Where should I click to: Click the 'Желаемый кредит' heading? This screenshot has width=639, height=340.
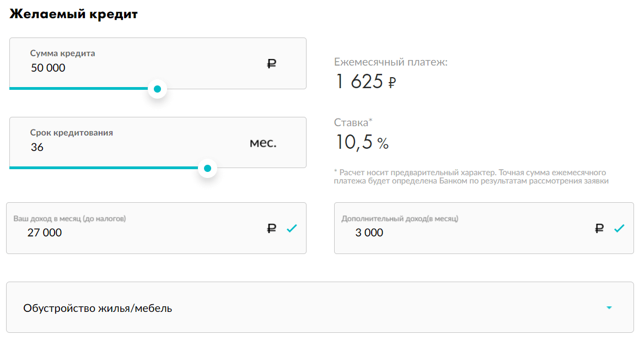coord(73,14)
